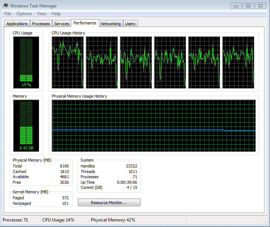270x227 pixels.
Task: Maximize the Task Manager window
Action: pos(248,6)
